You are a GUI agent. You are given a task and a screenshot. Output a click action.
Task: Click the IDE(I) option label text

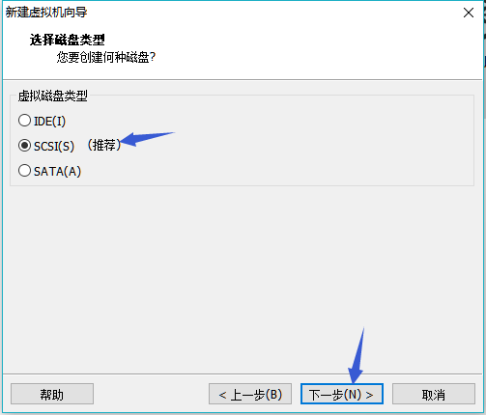tap(49, 122)
